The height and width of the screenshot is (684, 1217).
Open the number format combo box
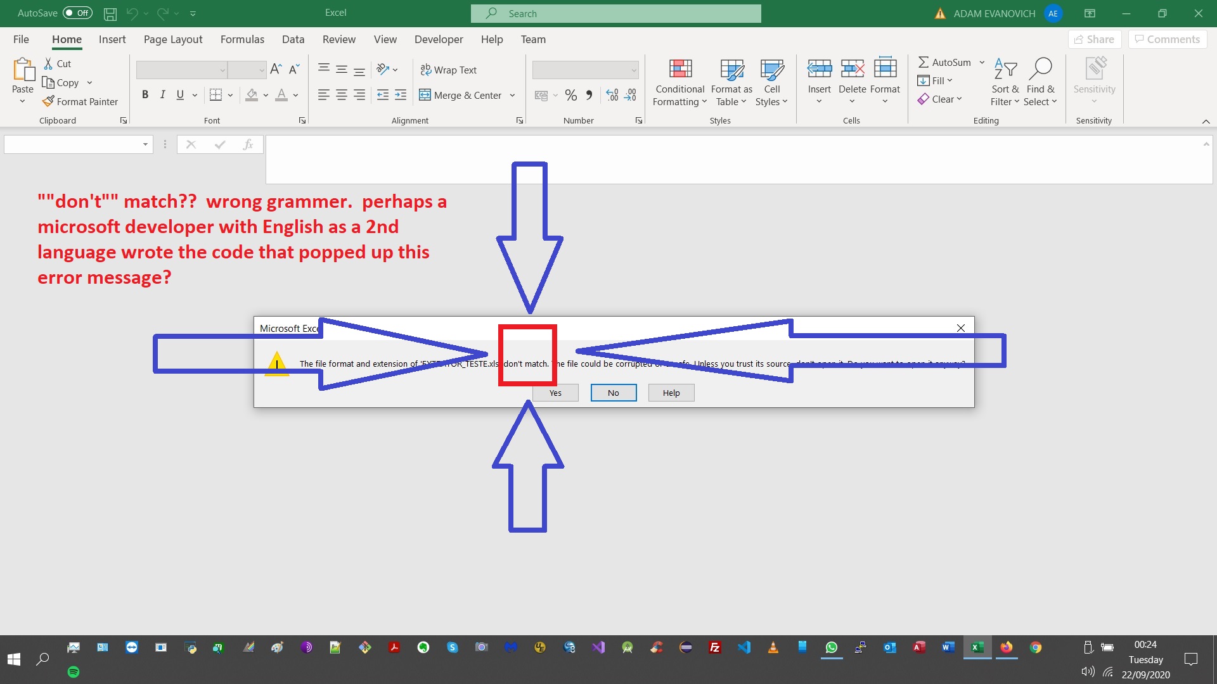pyautogui.click(x=585, y=70)
